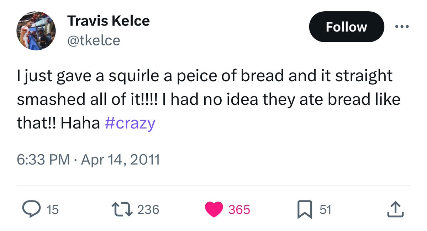The image size is (427, 231).
Task: Click the 51 bookmarks count
Action: 325,210
